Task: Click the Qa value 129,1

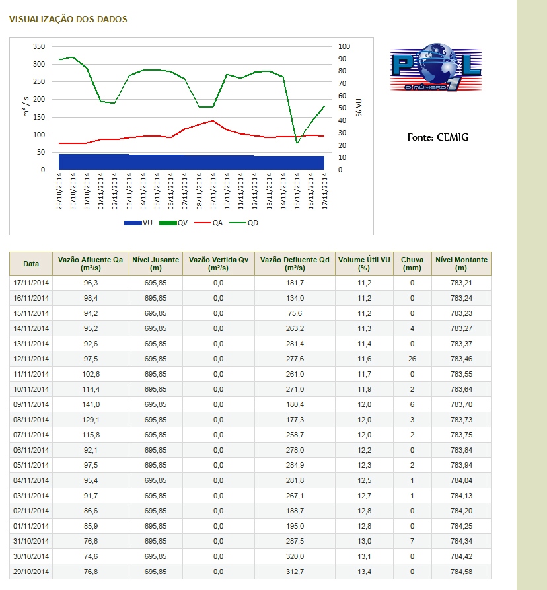Action: tap(91, 420)
